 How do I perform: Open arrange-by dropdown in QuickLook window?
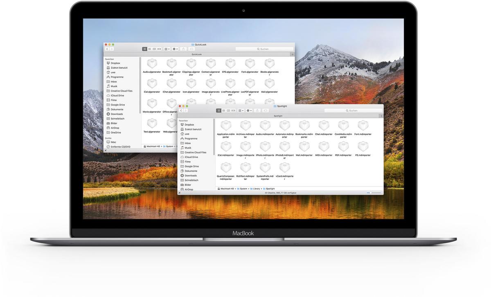click(167, 49)
